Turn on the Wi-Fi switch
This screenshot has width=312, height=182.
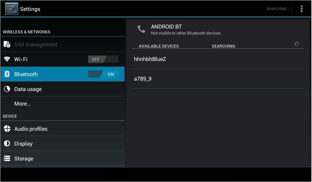(x=103, y=59)
